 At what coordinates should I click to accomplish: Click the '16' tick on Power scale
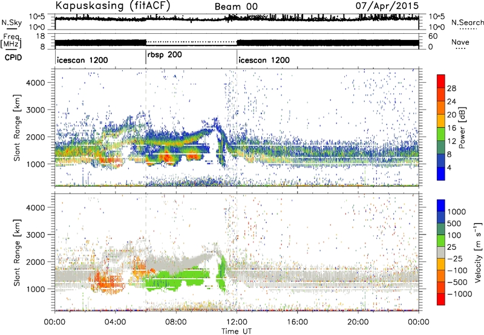[x=451, y=128]
